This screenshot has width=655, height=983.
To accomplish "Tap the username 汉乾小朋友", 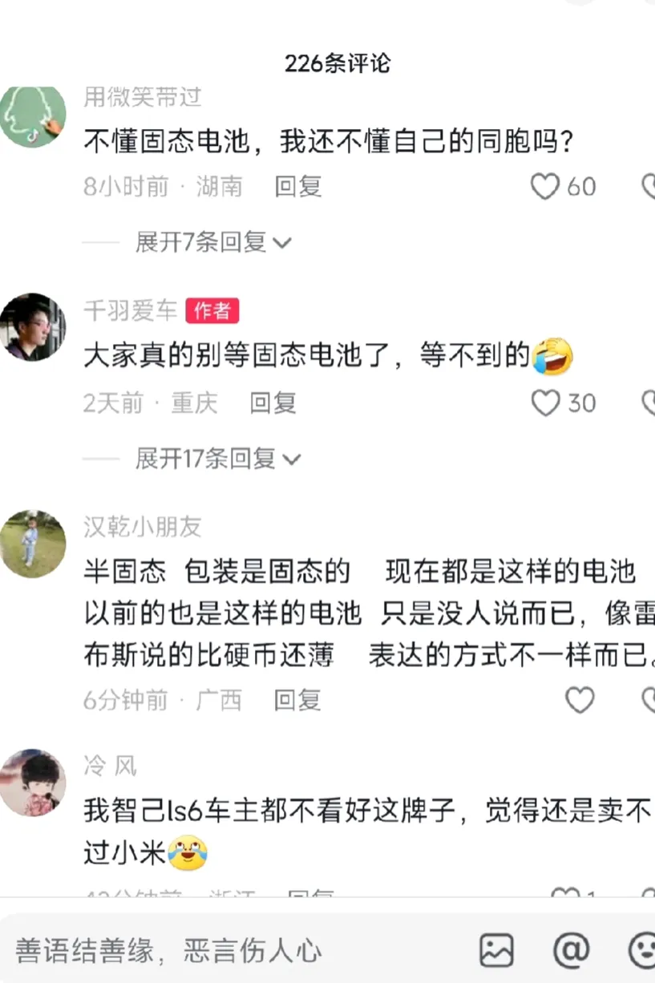I will (143, 527).
